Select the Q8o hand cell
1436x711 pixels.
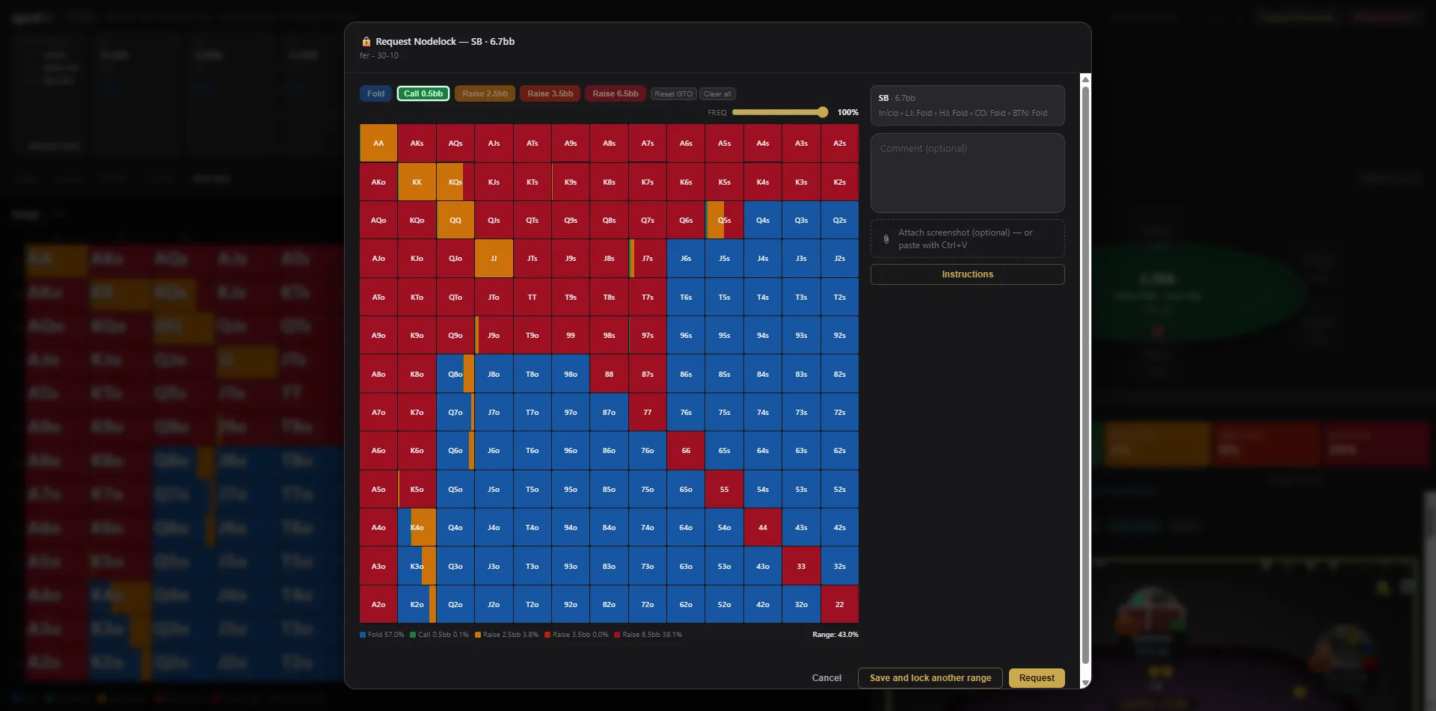click(x=455, y=375)
